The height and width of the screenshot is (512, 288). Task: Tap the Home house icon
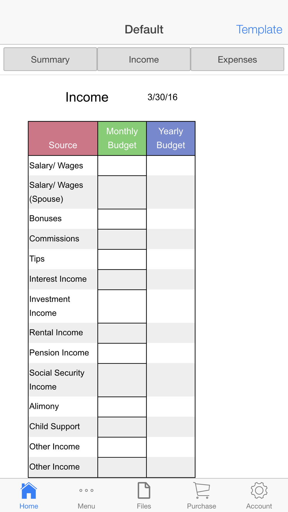29,491
